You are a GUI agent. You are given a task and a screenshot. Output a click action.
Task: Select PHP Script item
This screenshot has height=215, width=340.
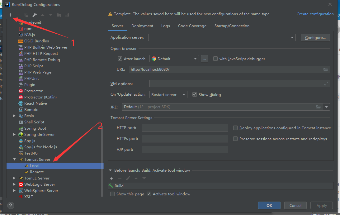tap(33, 66)
